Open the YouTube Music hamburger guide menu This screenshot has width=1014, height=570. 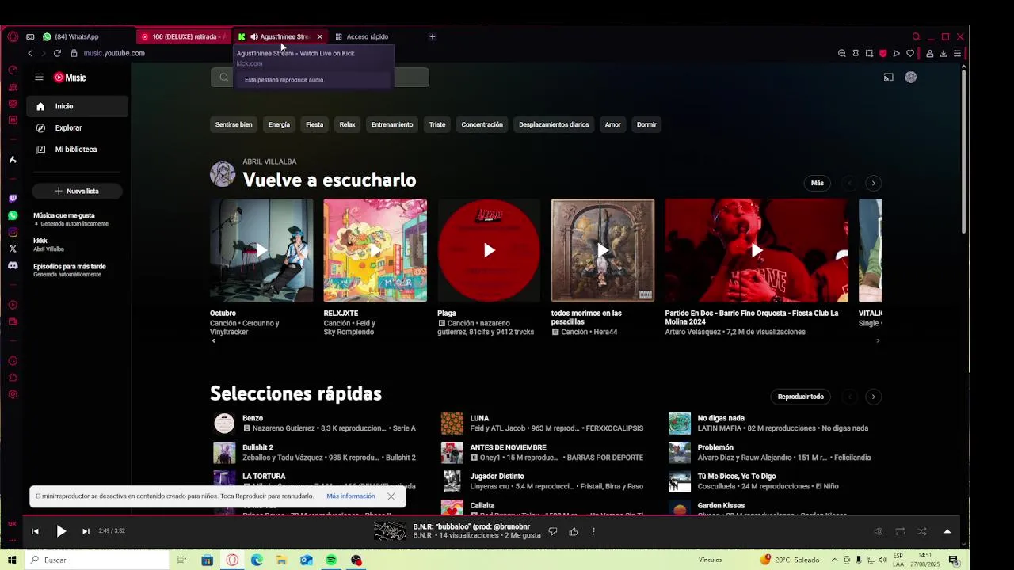point(39,77)
